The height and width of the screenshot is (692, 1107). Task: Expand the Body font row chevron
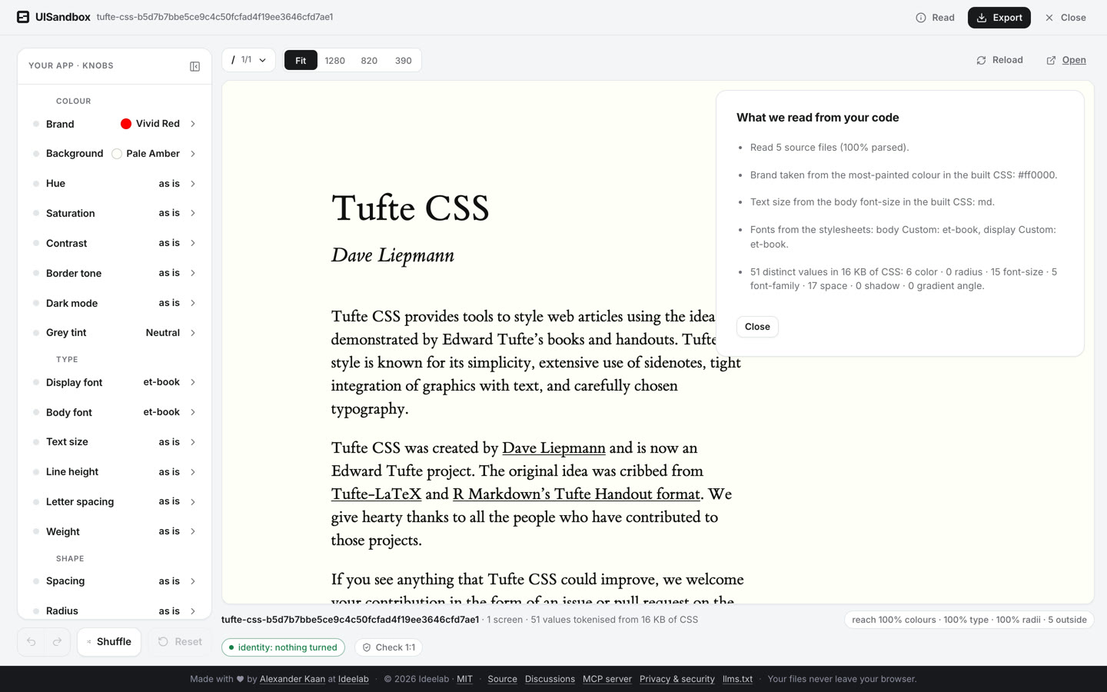pyautogui.click(x=193, y=412)
